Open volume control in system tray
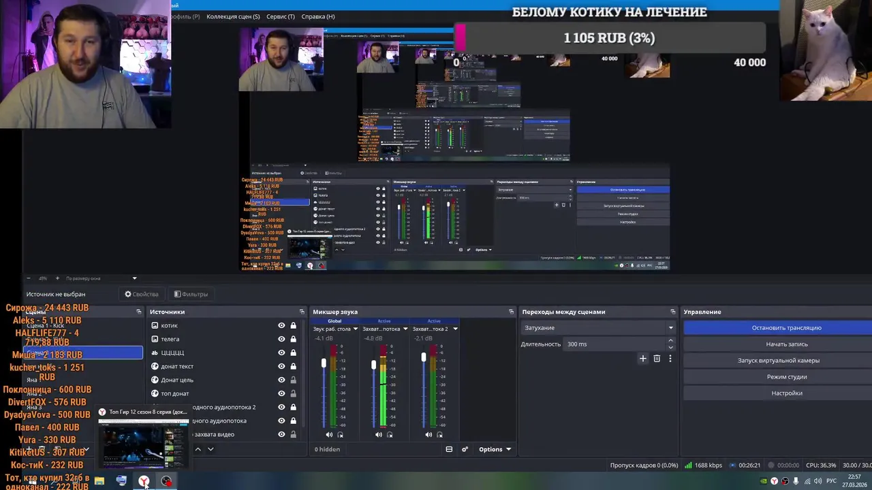Viewport: 872px width, 490px height. [x=818, y=481]
